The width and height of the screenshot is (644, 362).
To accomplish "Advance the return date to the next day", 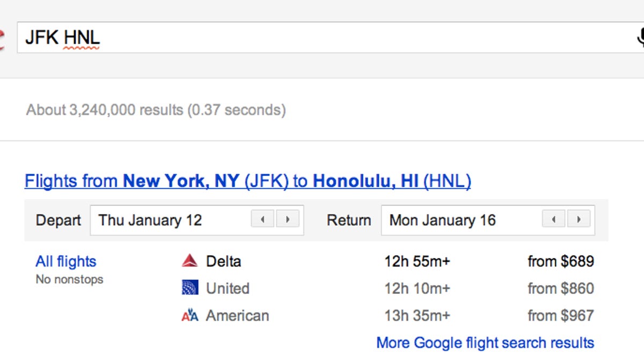I will 579,219.
